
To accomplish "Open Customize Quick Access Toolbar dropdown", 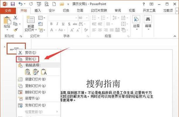I will tap(68, 4).
